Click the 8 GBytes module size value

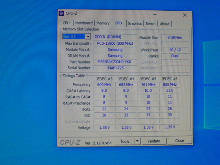pyautogui.click(x=175, y=37)
